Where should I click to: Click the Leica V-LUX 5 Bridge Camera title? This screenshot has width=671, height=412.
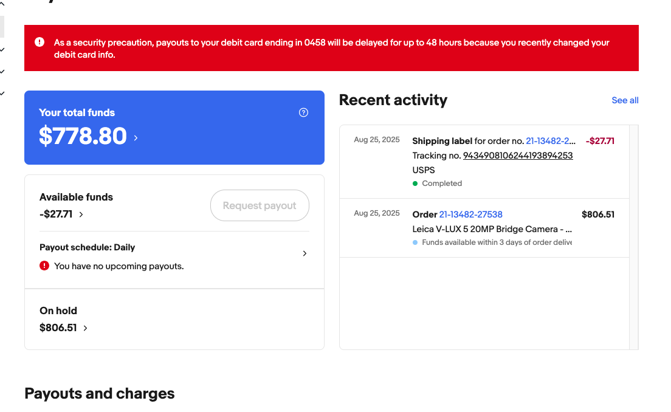(492, 229)
